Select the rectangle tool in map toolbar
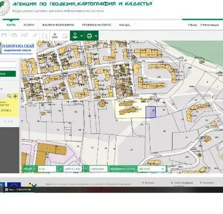 pyautogui.click(x=4, y=35)
